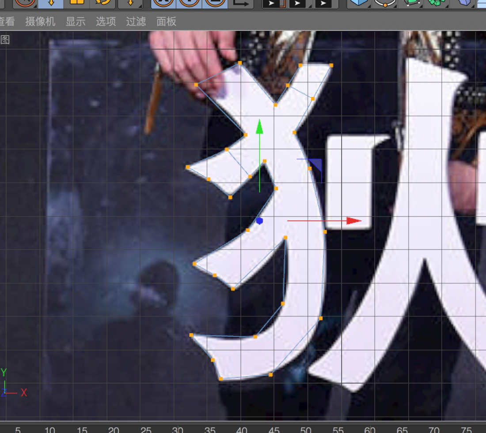Open the 查看 menu
The height and width of the screenshot is (433, 486).
(x=7, y=22)
